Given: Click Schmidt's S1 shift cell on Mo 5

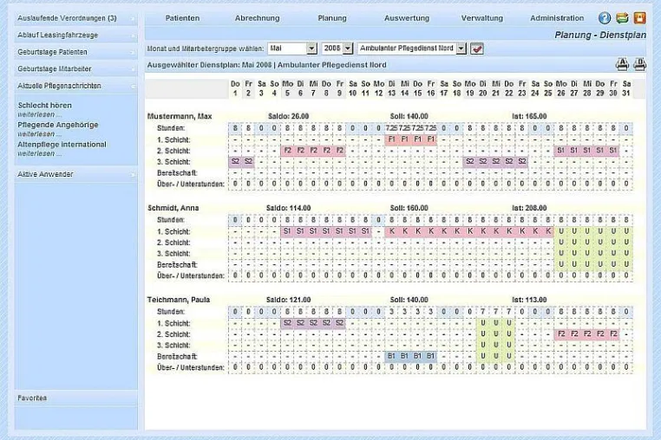Looking at the screenshot, I should click(287, 231).
